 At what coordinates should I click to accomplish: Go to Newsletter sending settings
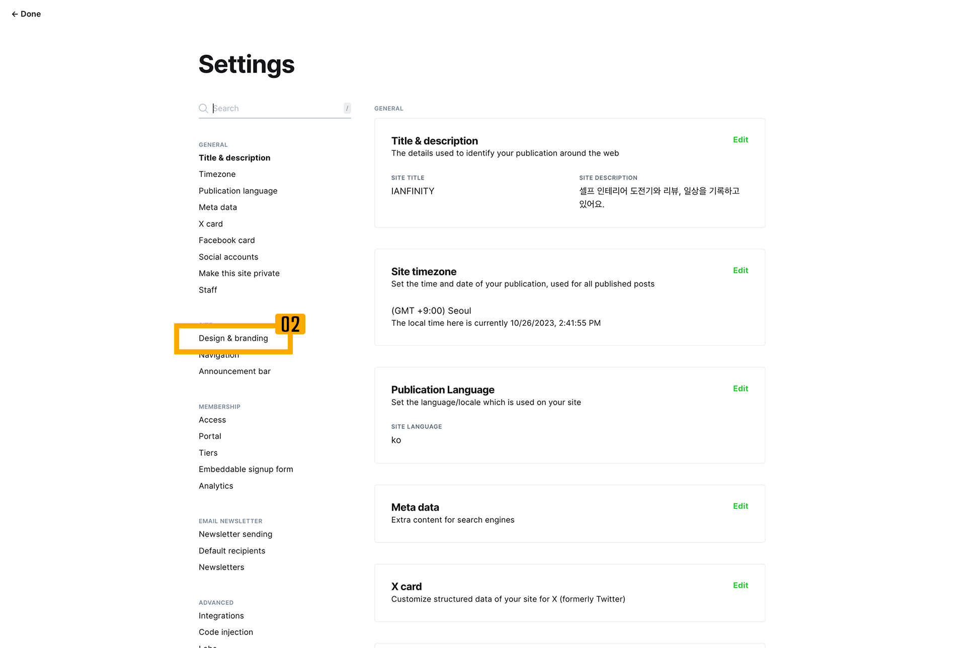[235, 534]
